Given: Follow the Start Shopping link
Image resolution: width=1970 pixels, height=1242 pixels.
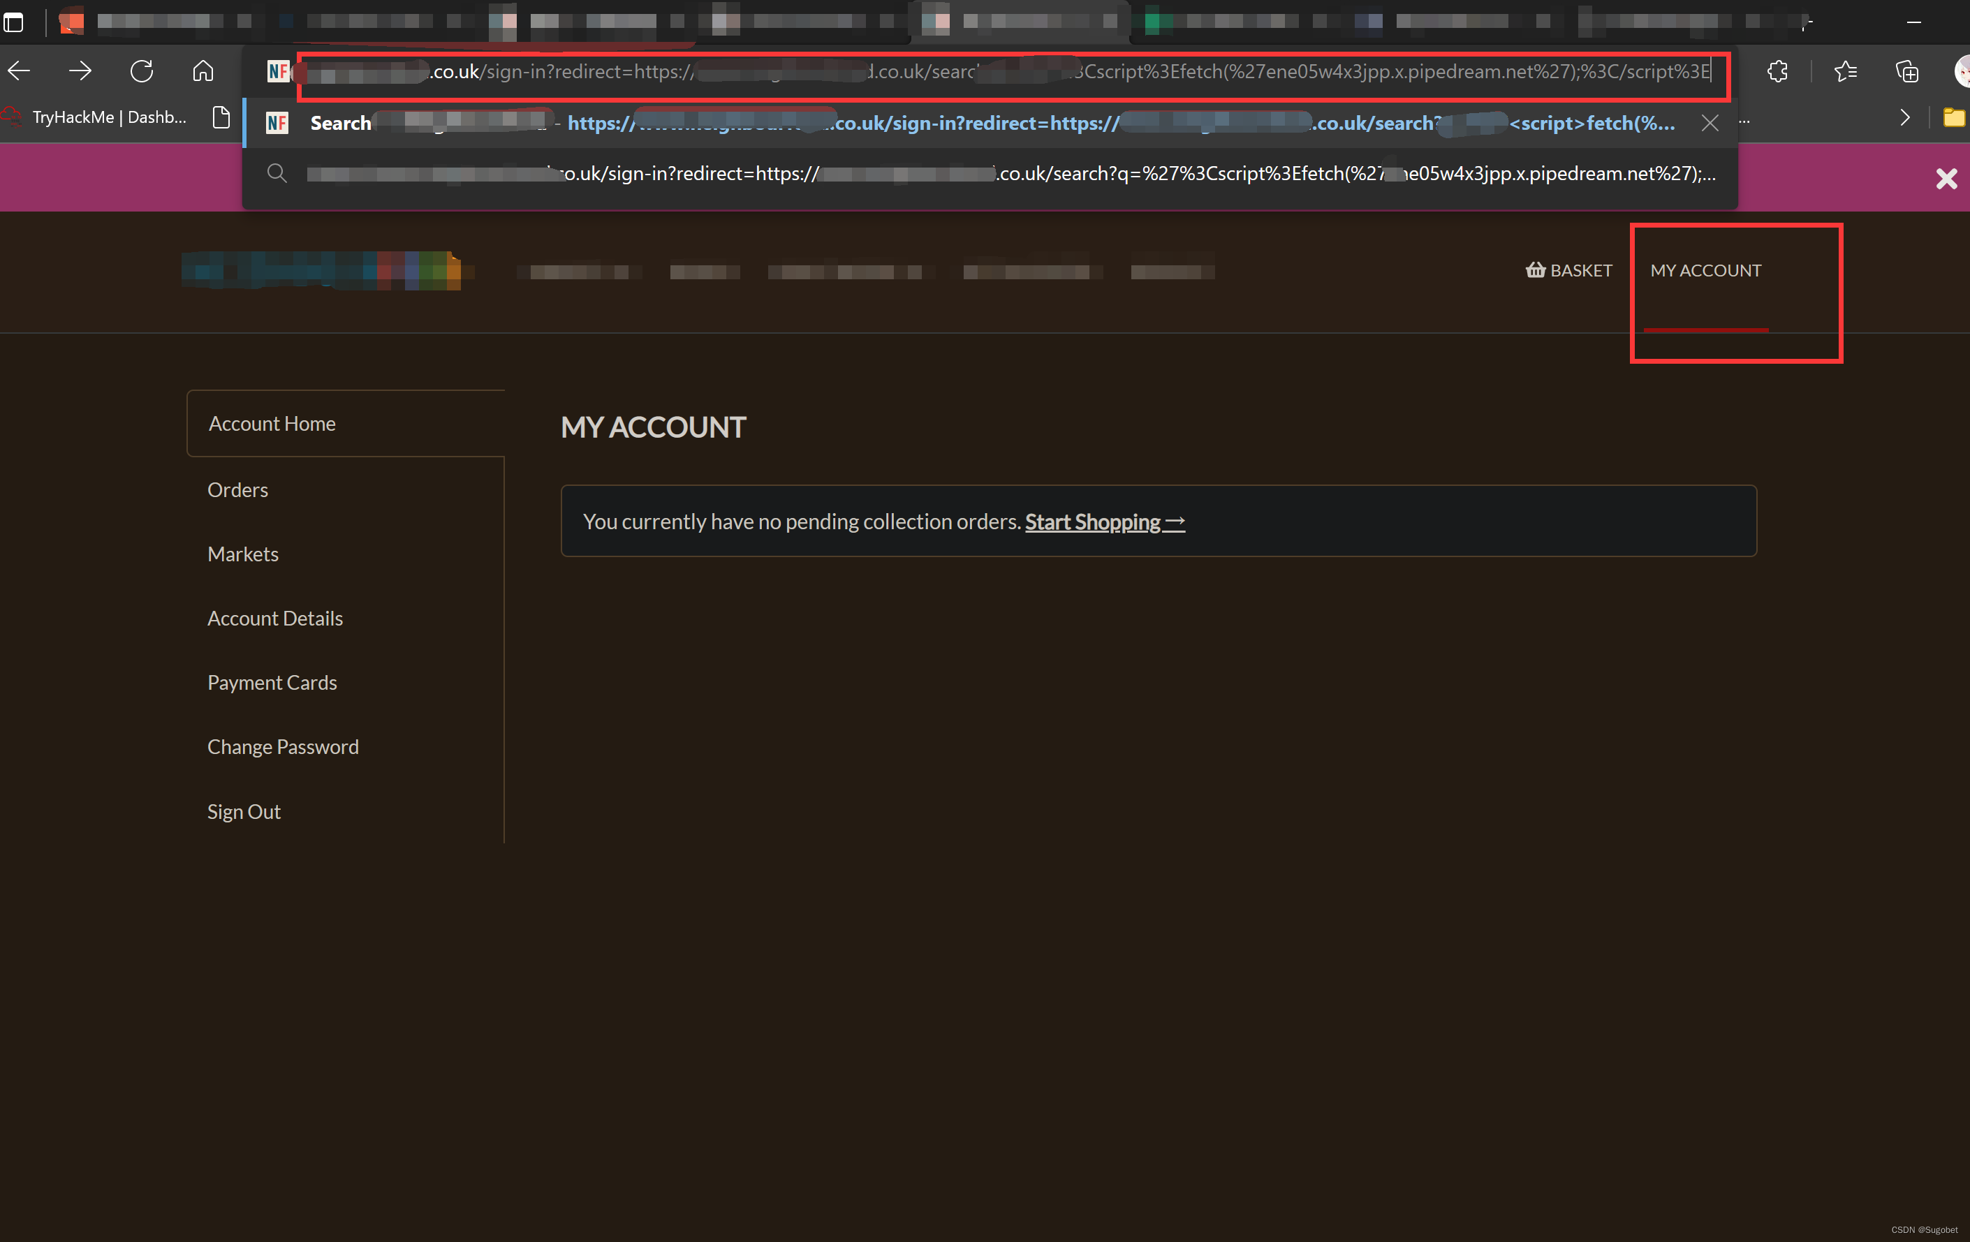Looking at the screenshot, I should [1105, 522].
